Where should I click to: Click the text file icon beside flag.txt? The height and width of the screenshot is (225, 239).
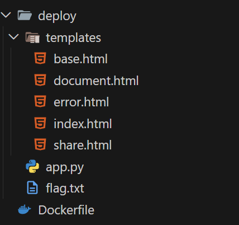coord(32,187)
